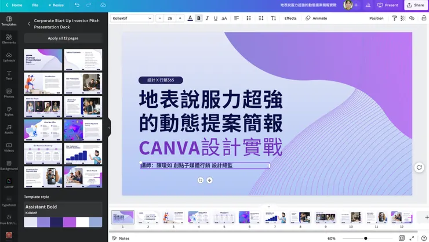
Task: Open the Photos sidebar panel
Action: coord(9,93)
